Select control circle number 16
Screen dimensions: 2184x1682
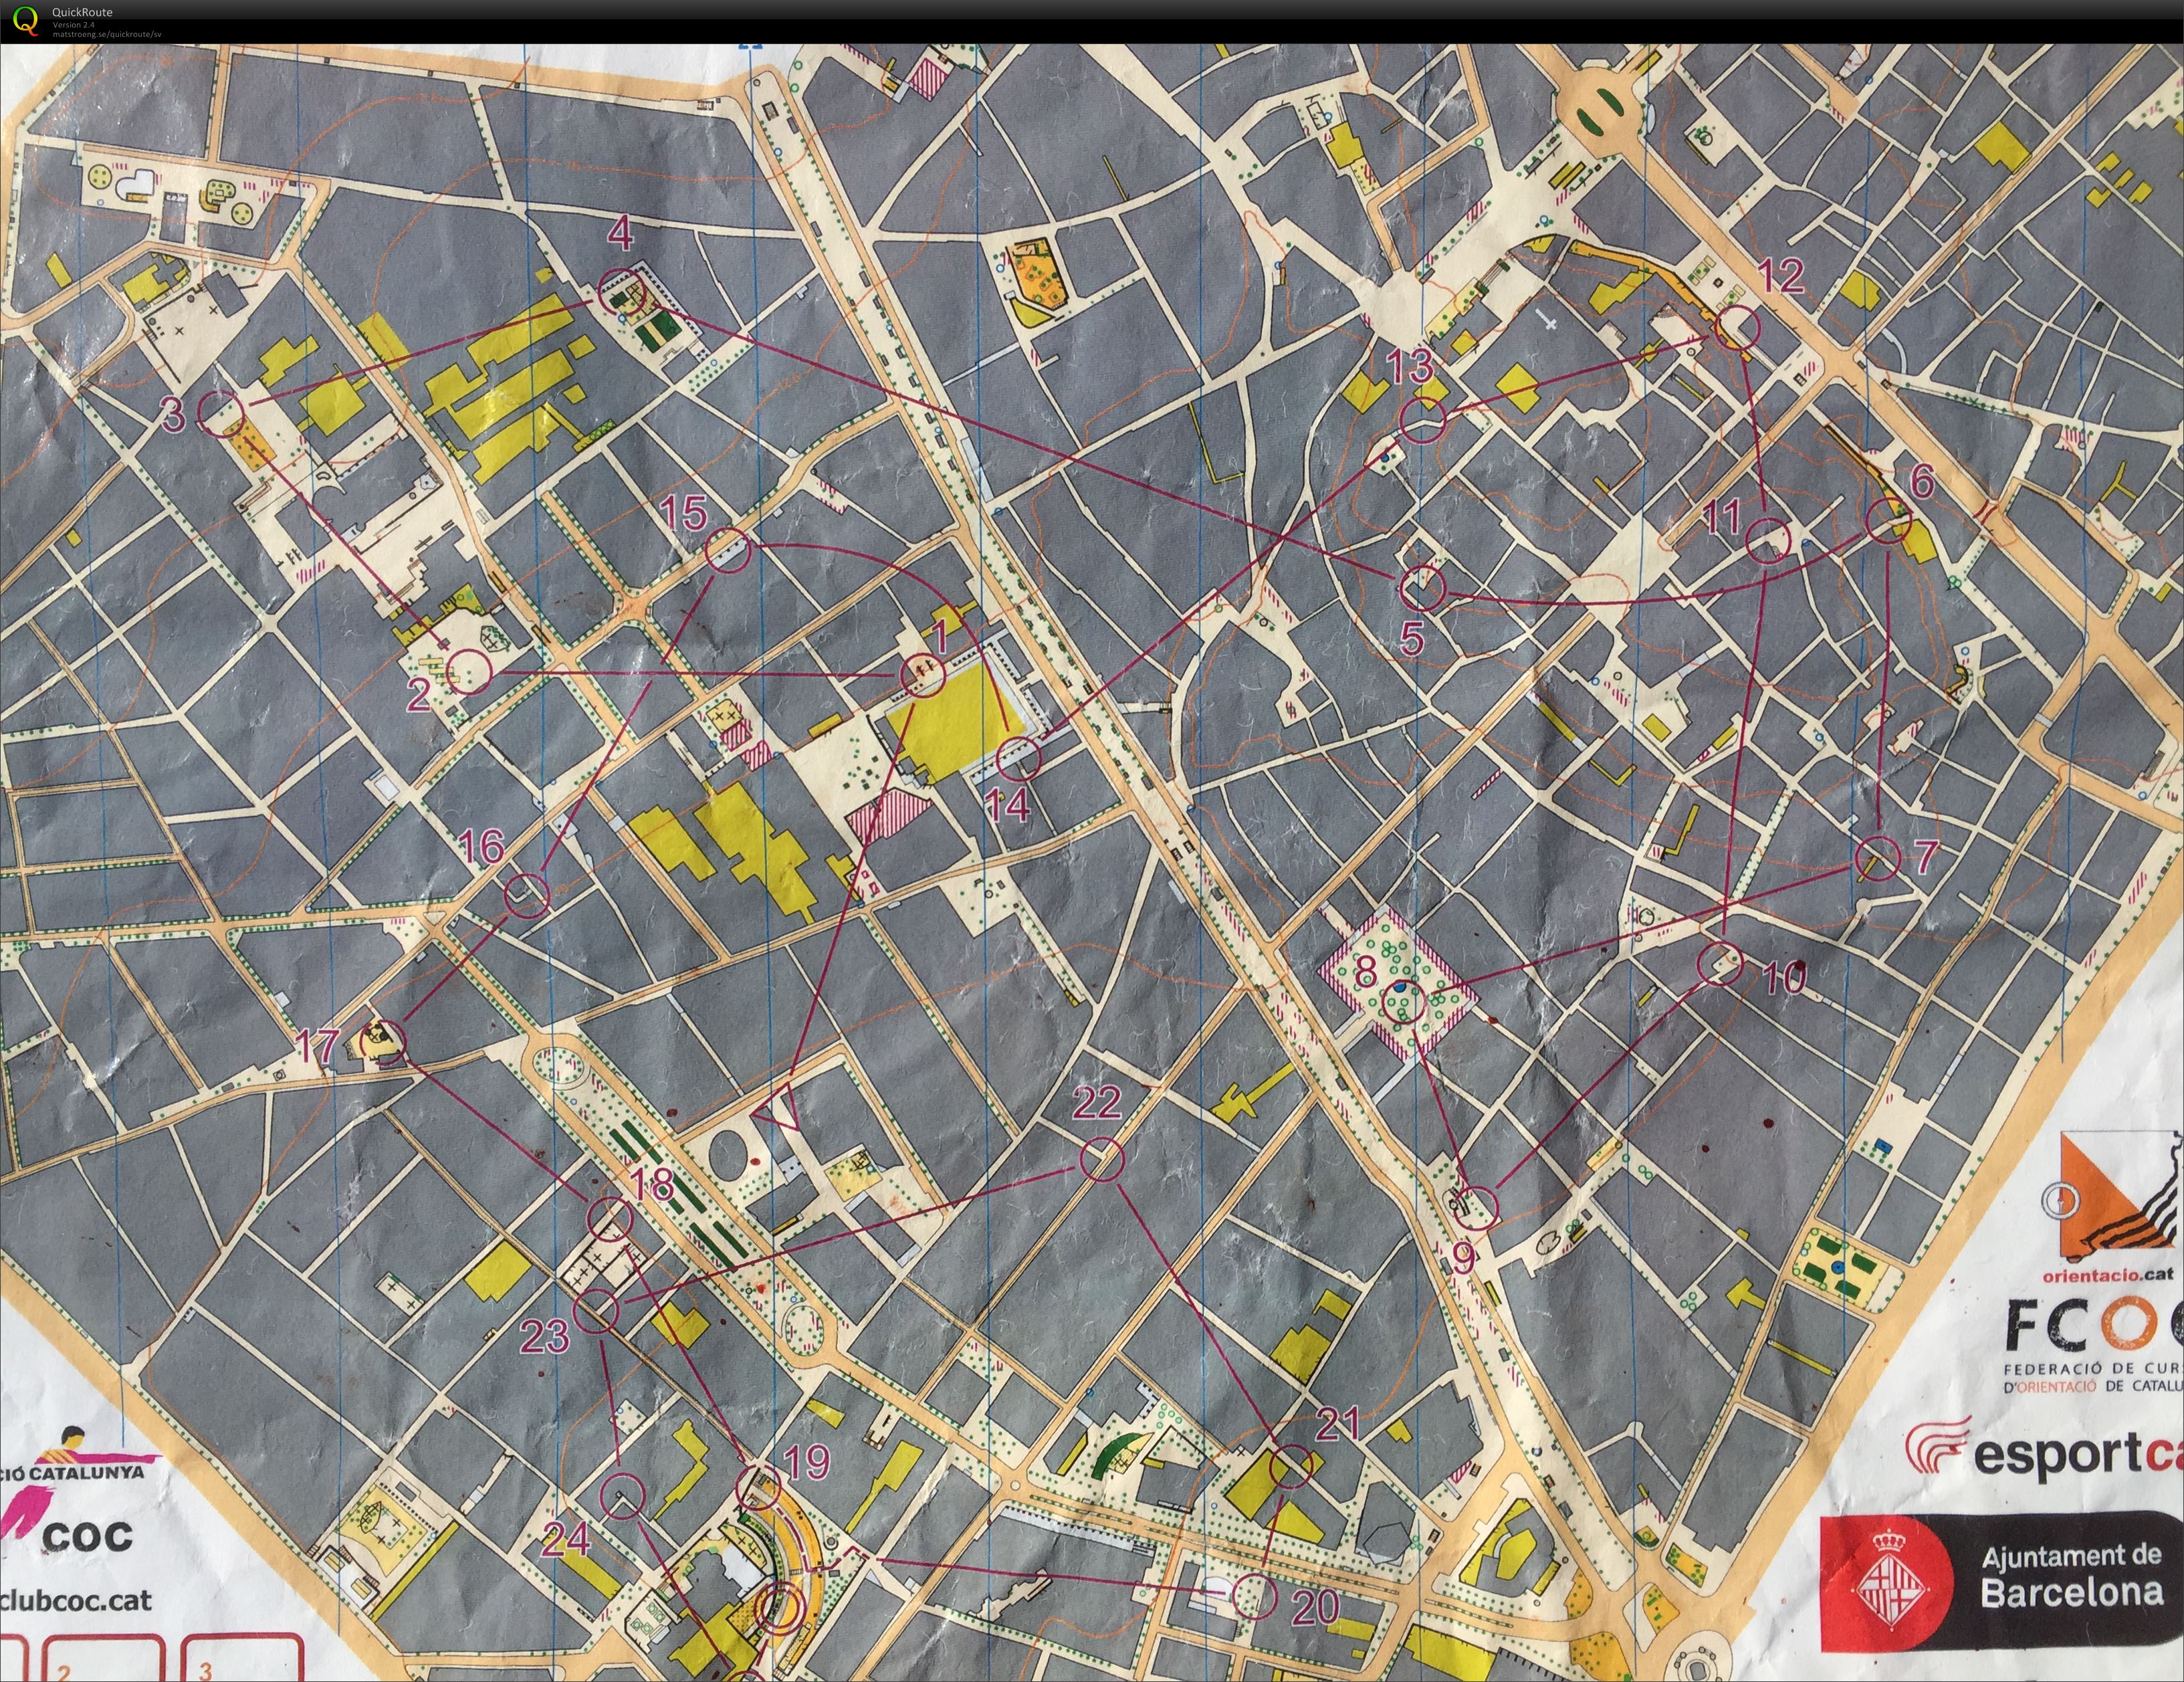527,894
